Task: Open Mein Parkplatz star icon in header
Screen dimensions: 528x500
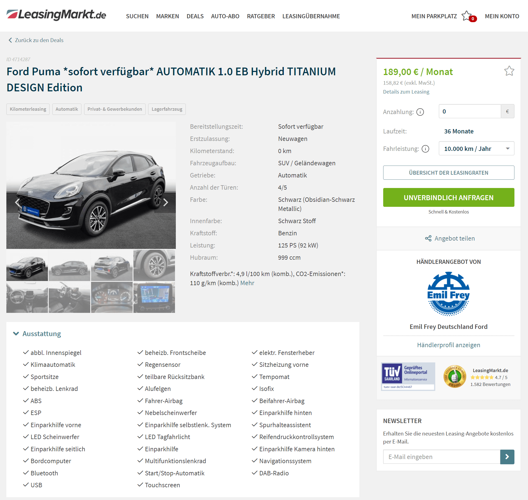Action: pos(467,16)
